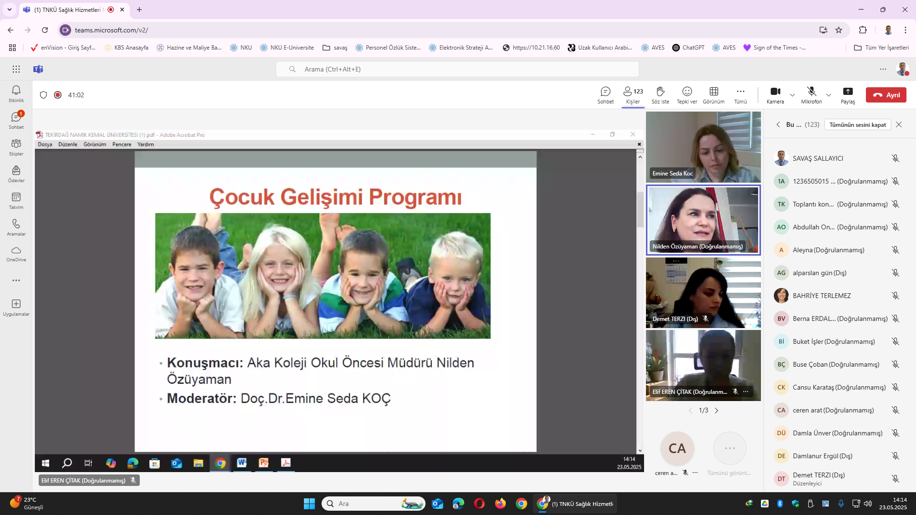Go to previous video page arrow
Image resolution: width=916 pixels, height=515 pixels.
coord(690,411)
